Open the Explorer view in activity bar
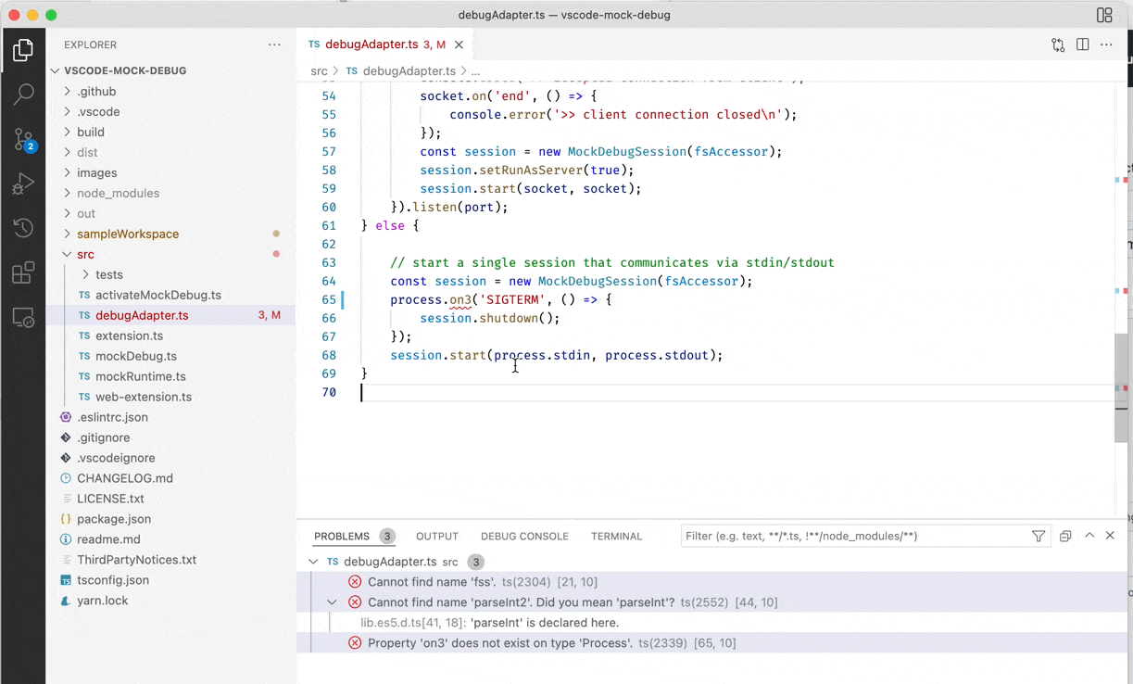 tap(23, 50)
